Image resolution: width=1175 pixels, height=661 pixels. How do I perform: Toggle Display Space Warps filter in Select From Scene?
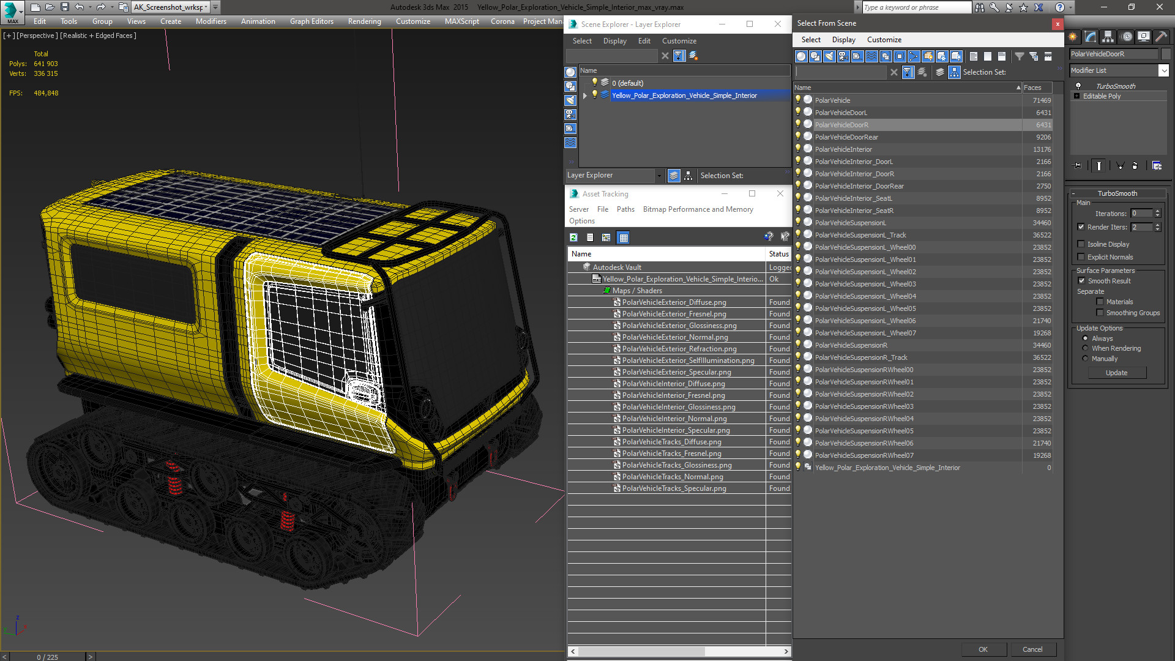[871, 56]
